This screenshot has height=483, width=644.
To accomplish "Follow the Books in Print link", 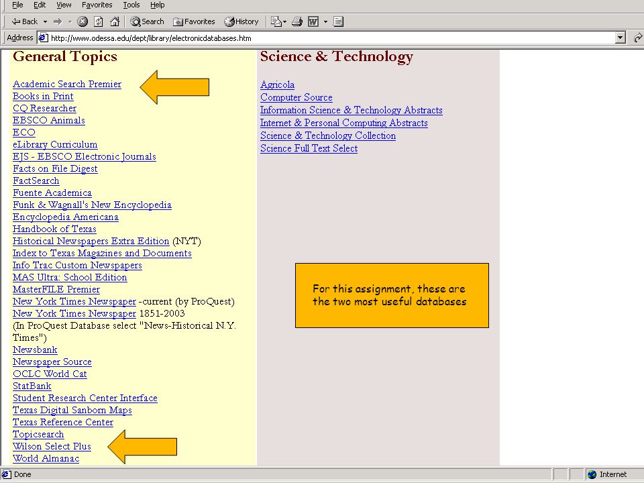I will [x=43, y=96].
